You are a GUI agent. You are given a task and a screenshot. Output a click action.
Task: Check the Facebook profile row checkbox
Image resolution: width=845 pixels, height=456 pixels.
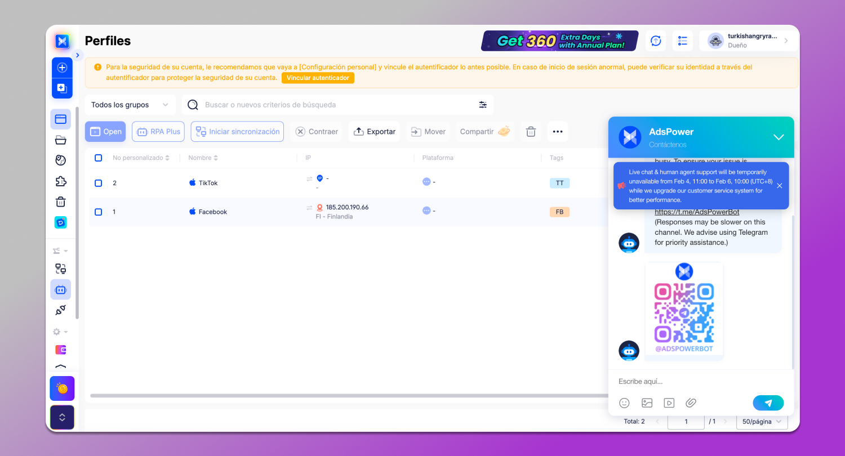pos(98,212)
